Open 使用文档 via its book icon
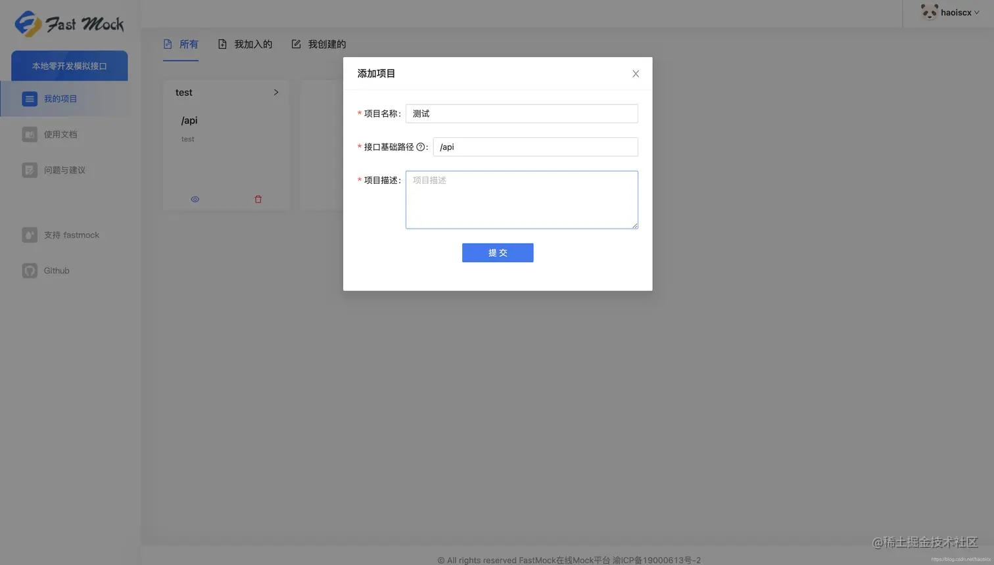Viewport: 994px width, 565px height. pyautogui.click(x=30, y=134)
